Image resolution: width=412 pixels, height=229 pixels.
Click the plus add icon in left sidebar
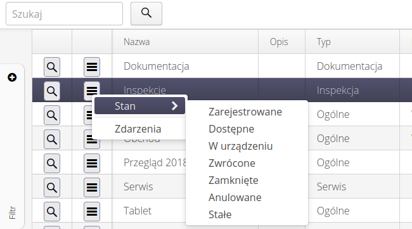click(x=12, y=77)
